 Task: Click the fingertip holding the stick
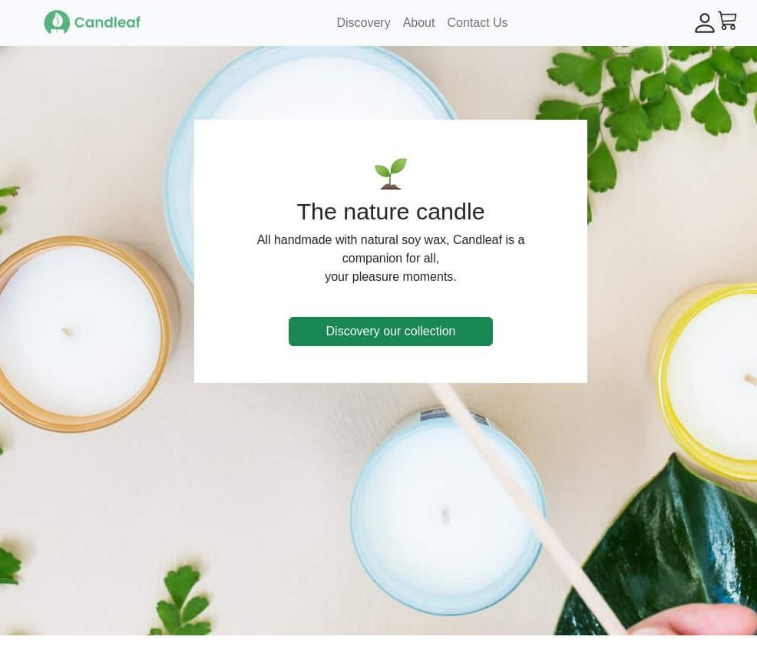tap(696, 620)
